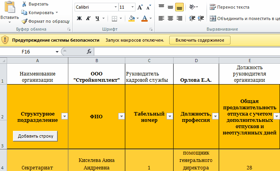Copy selection with Копировать
The height and width of the screenshot is (171, 280).
coord(38,13)
